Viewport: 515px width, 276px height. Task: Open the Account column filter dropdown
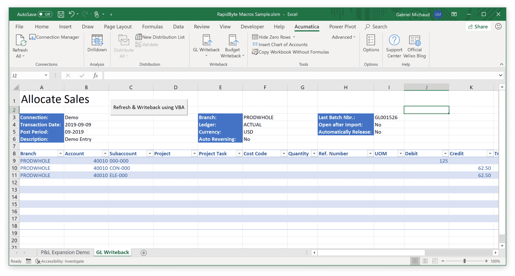pyautogui.click(x=105, y=153)
